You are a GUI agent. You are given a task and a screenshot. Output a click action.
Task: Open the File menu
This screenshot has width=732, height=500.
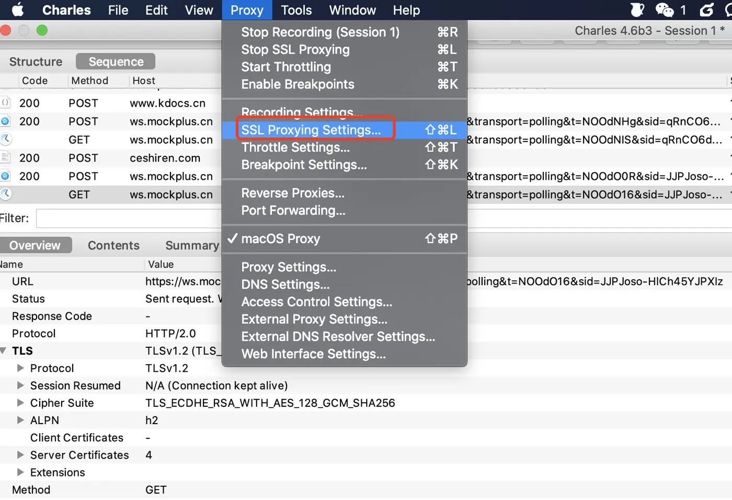[118, 10]
